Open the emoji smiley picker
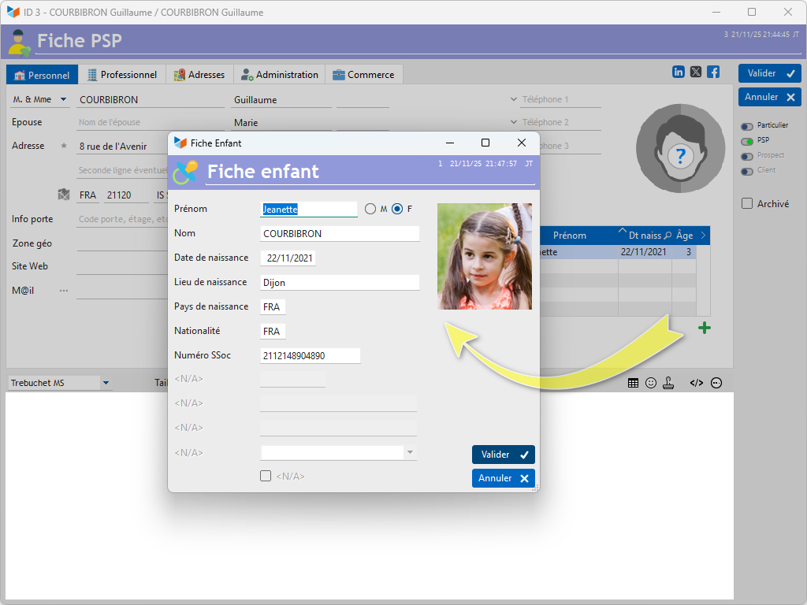 651,383
